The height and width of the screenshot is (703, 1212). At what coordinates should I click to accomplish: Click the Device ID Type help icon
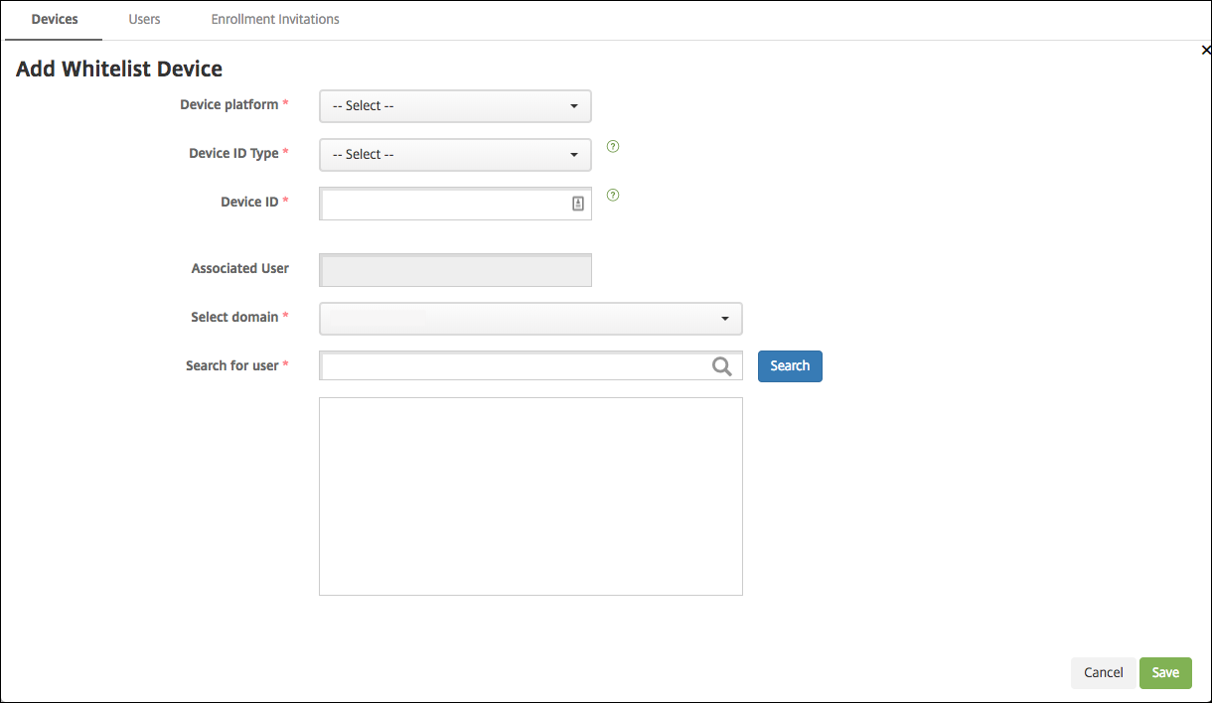pos(613,147)
